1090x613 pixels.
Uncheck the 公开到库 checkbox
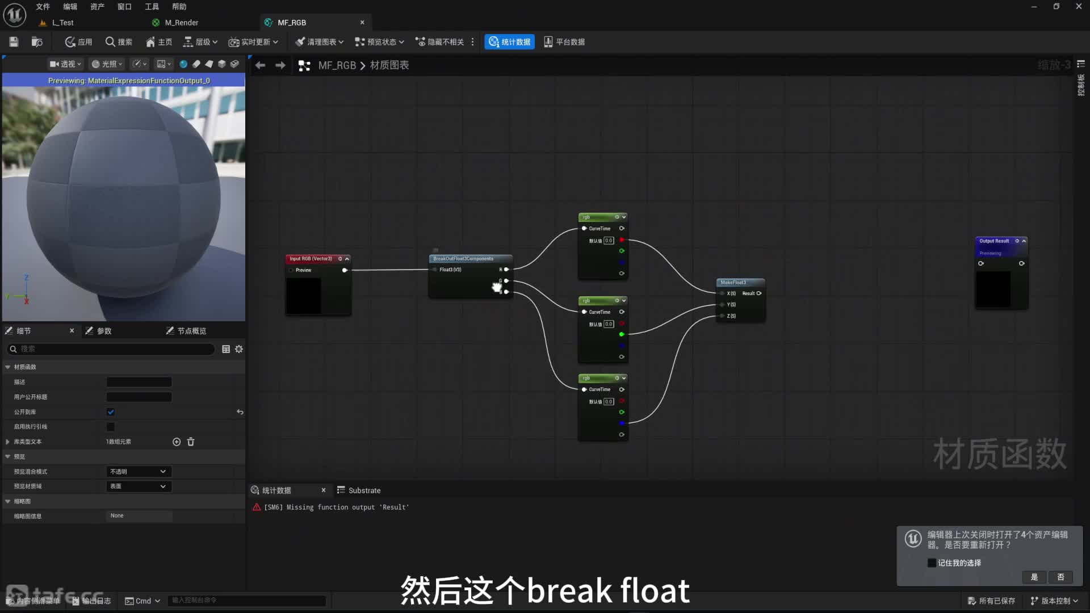click(x=111, y=412)
